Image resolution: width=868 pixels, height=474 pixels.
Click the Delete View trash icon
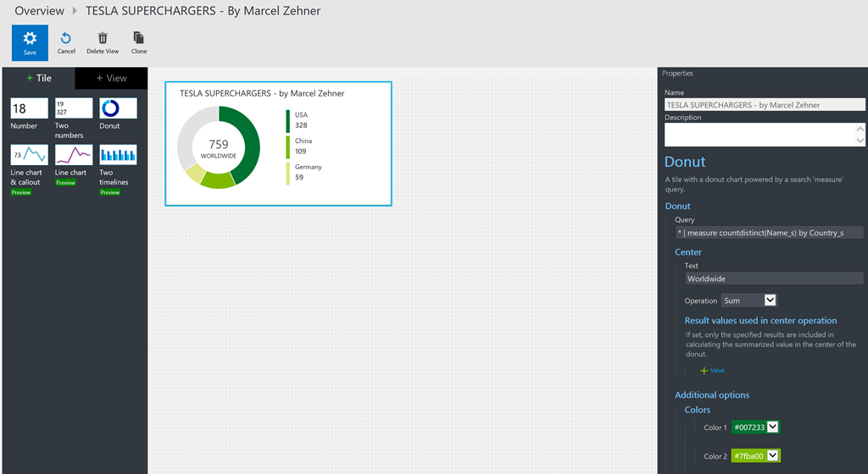coord(103,38)
